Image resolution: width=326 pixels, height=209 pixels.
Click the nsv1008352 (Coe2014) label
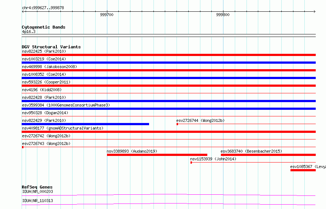click(44, 74)
